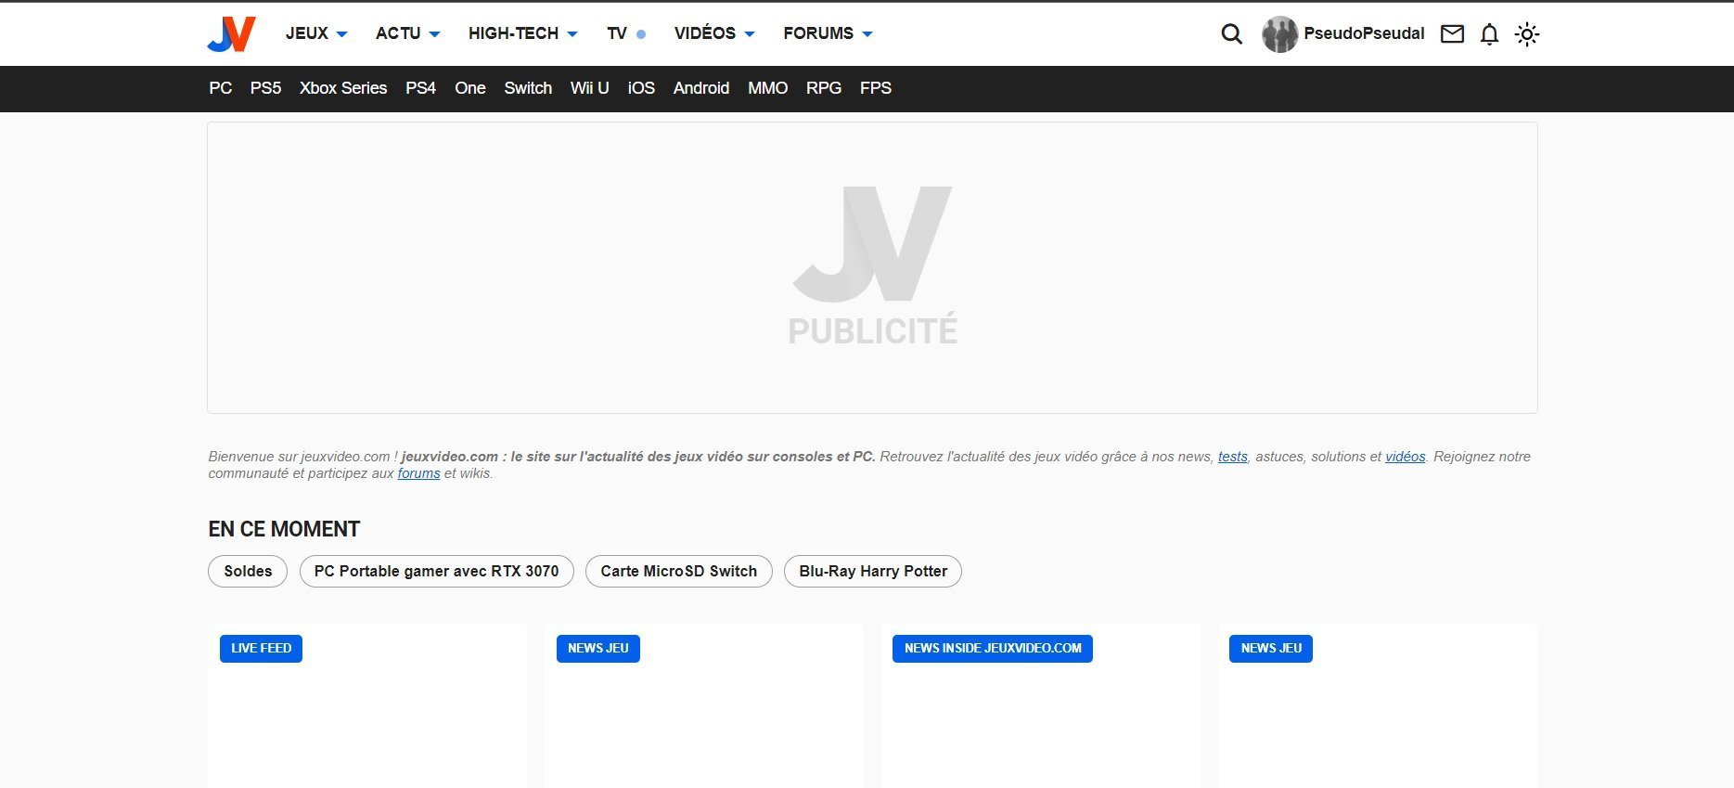Click the JV logo home icon
This screenshot has height=788, width=1734.
231,34
